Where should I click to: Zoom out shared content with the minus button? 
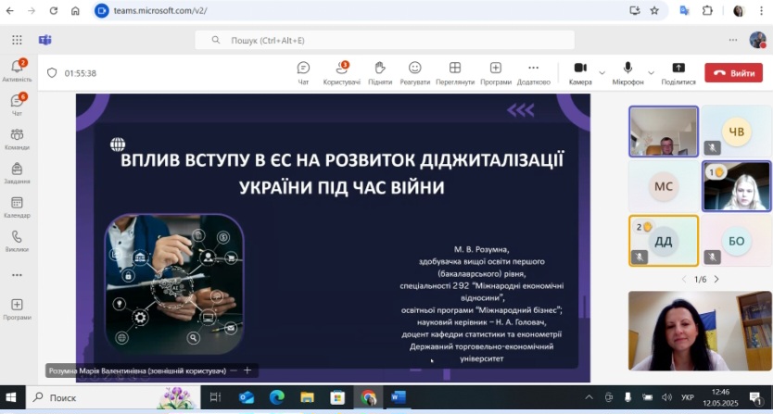[234, 370]
